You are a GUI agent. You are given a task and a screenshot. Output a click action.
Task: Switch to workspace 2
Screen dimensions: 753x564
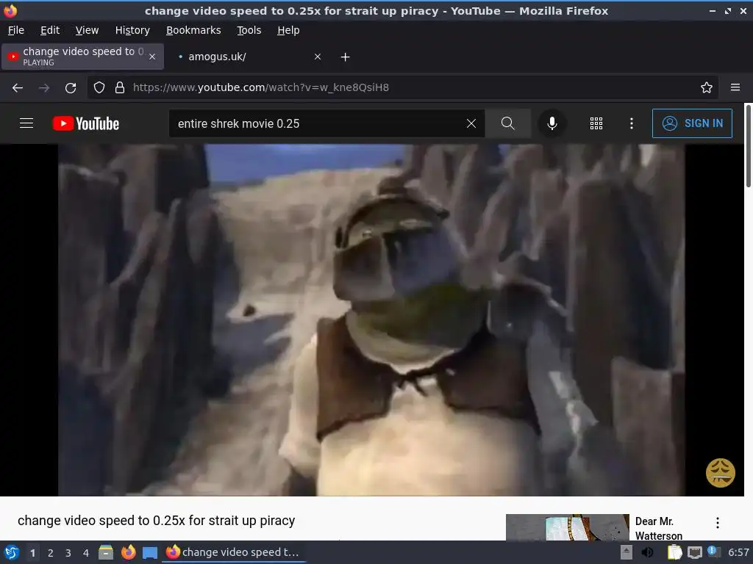51,552
